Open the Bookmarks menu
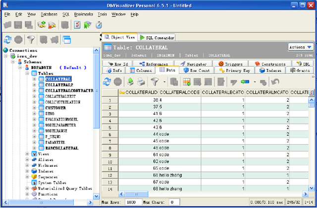317x208 pixels. click(84, 14)
